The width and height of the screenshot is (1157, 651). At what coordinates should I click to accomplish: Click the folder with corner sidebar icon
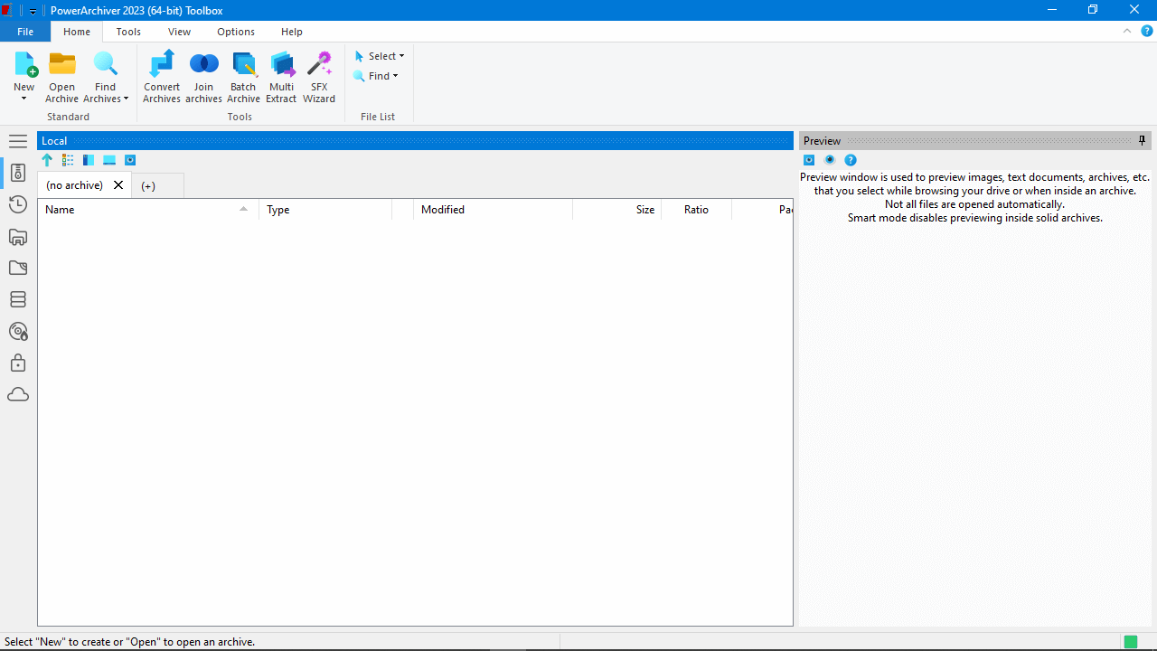[18, 268]
